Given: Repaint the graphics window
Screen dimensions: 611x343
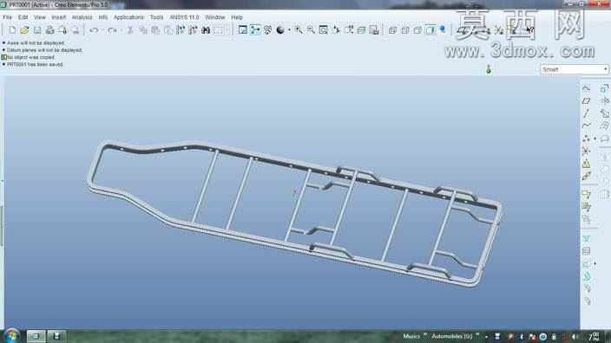Looking at the screenshot, I should tap(243, 30).
